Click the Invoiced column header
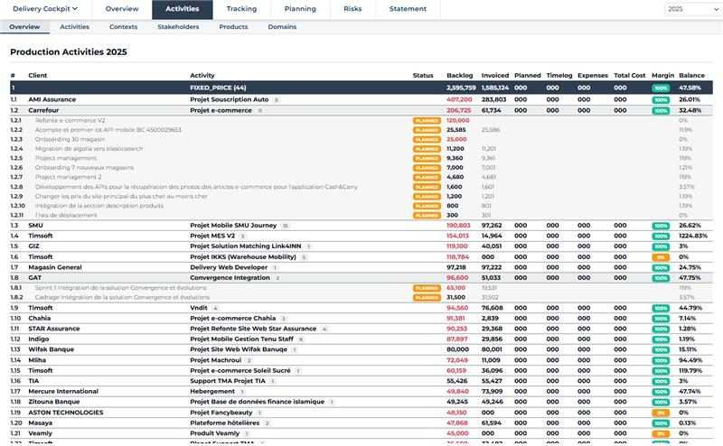The image size is (723, 446). tap(494, 75)
